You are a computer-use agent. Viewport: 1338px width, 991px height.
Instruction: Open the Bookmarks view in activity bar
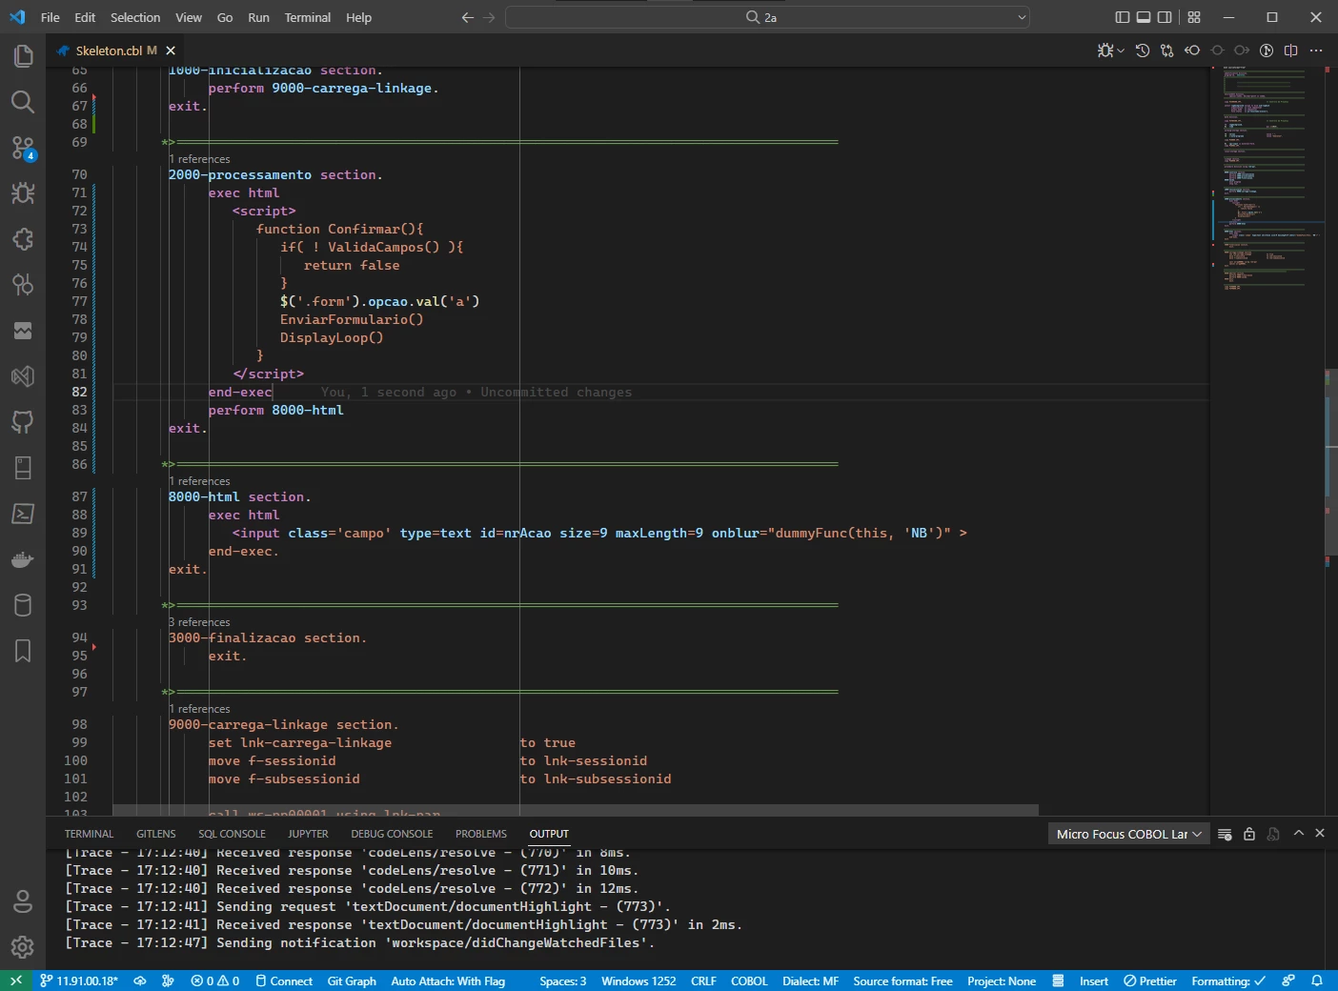coord(23,651)
